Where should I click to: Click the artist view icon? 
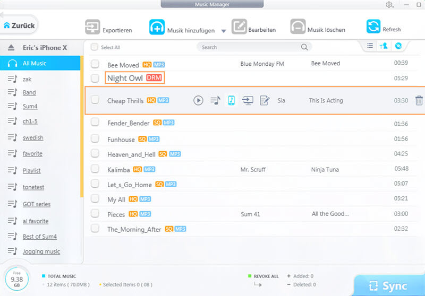click(384, 47)
